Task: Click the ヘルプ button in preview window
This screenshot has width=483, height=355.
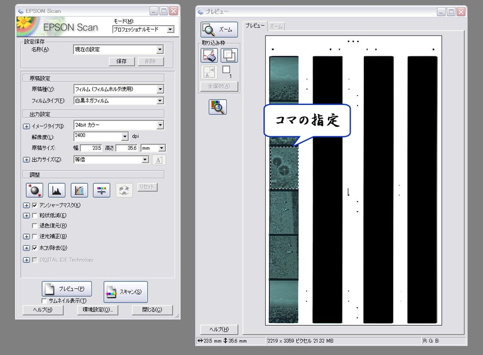Action: (x=219, y=329)
